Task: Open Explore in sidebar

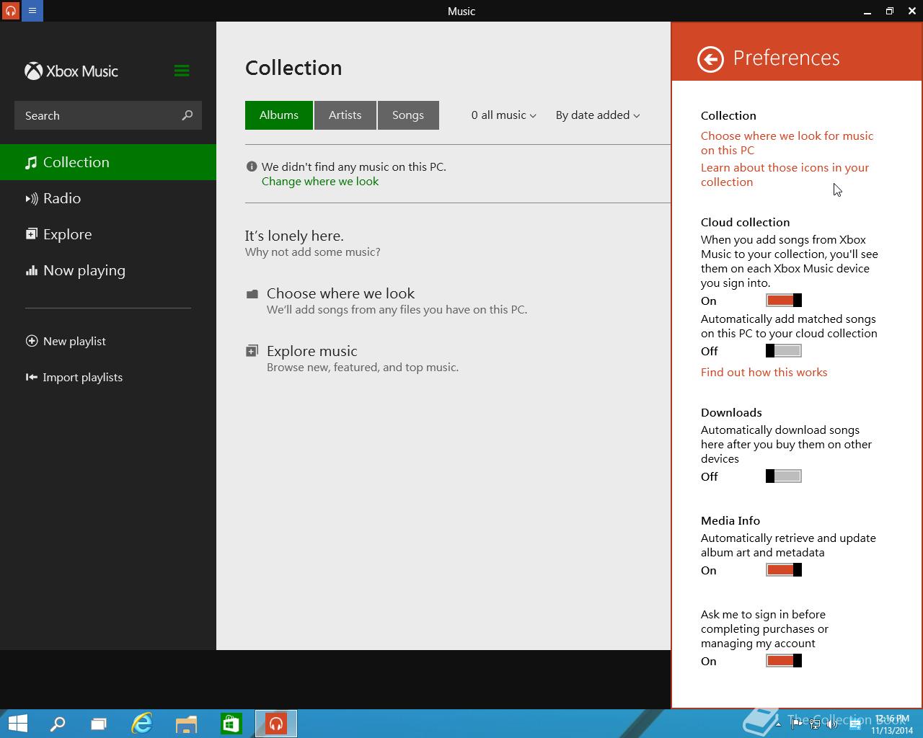Action: pos(108,234)
